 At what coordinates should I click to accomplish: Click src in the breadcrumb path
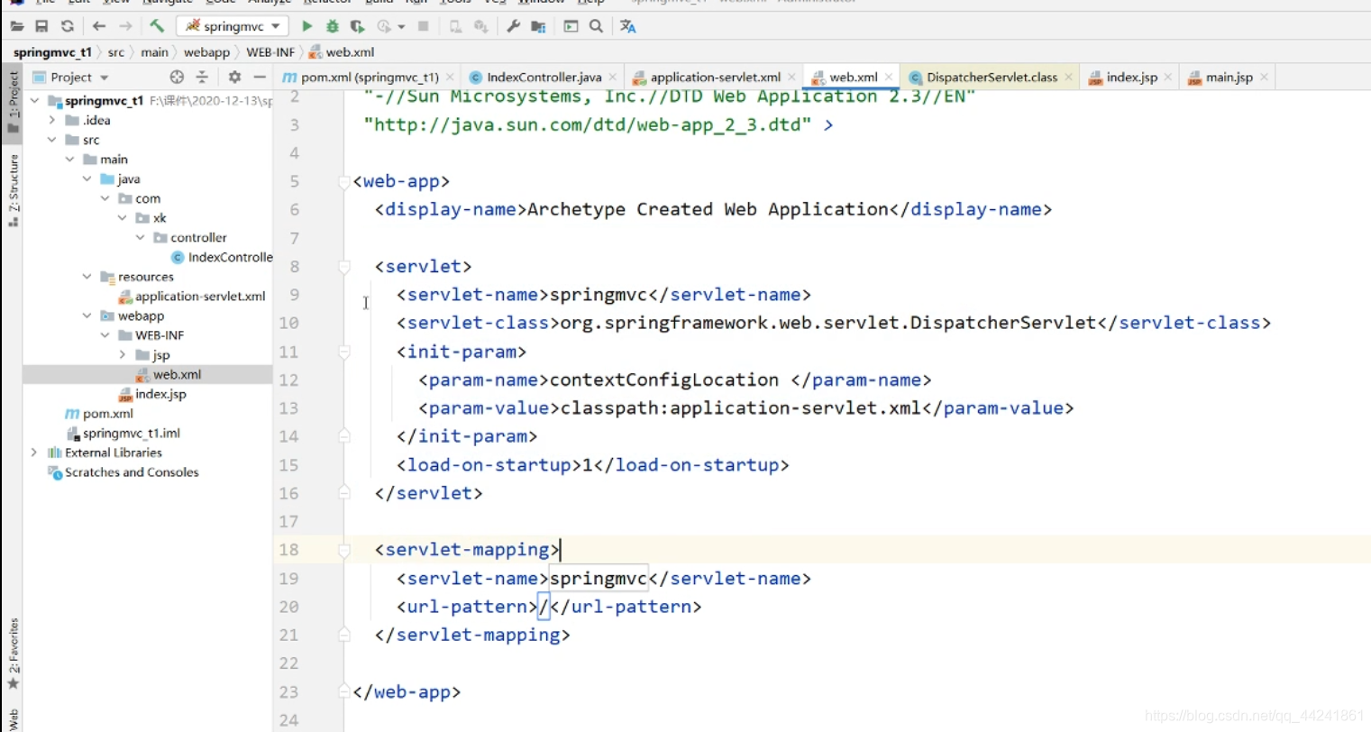116,52
